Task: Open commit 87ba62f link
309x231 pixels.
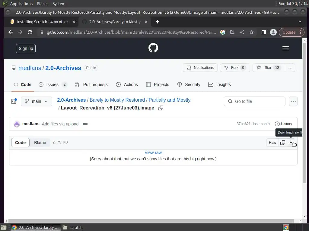Action: pos(243,124)
